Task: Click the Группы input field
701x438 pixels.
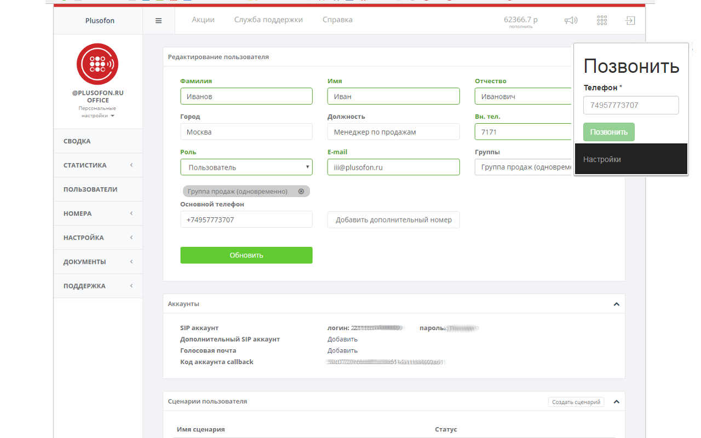Action: tap(524, 167)
